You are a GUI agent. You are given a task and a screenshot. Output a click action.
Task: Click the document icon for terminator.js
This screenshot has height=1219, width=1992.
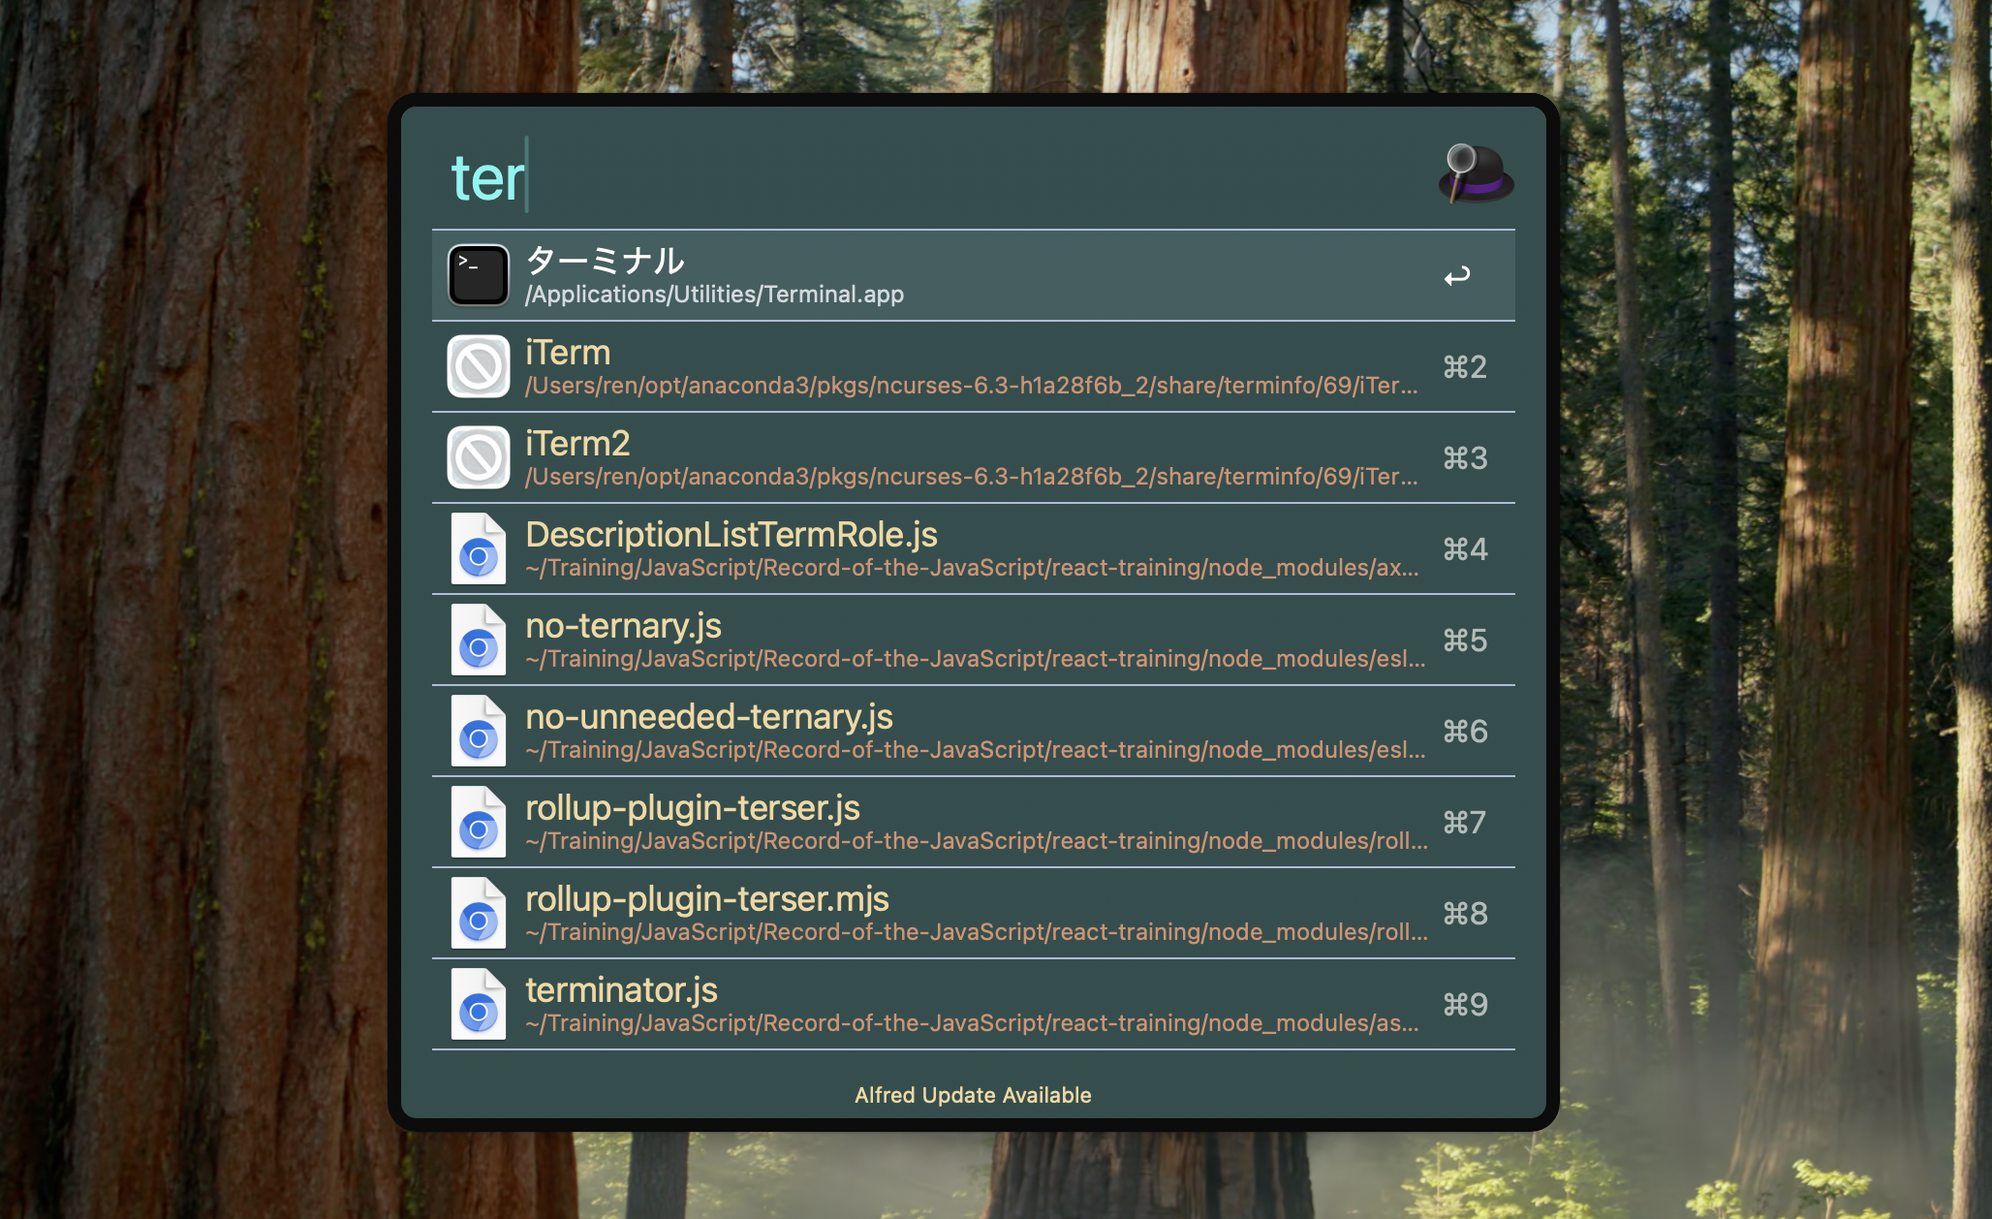[x=477, y=1004]
